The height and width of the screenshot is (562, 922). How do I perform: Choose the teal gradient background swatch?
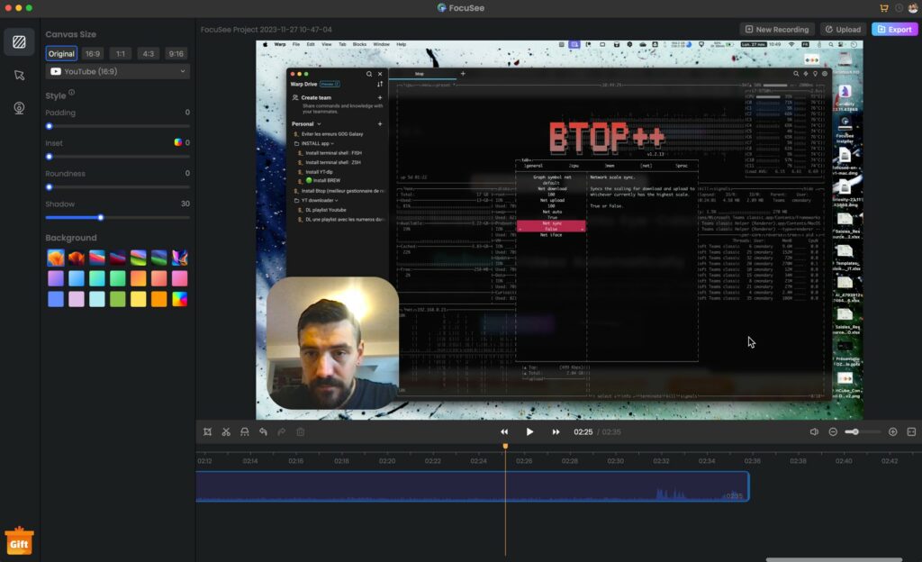tap(97, 278)
